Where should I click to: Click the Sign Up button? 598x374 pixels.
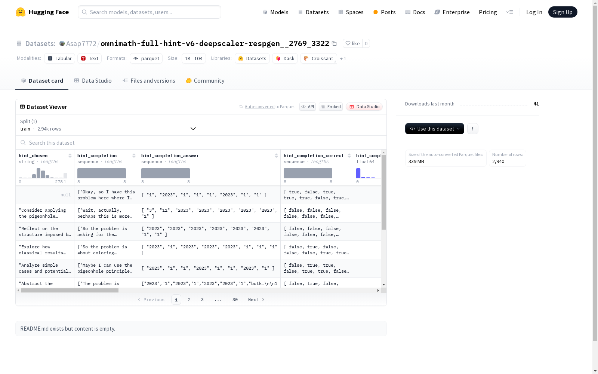562,12
